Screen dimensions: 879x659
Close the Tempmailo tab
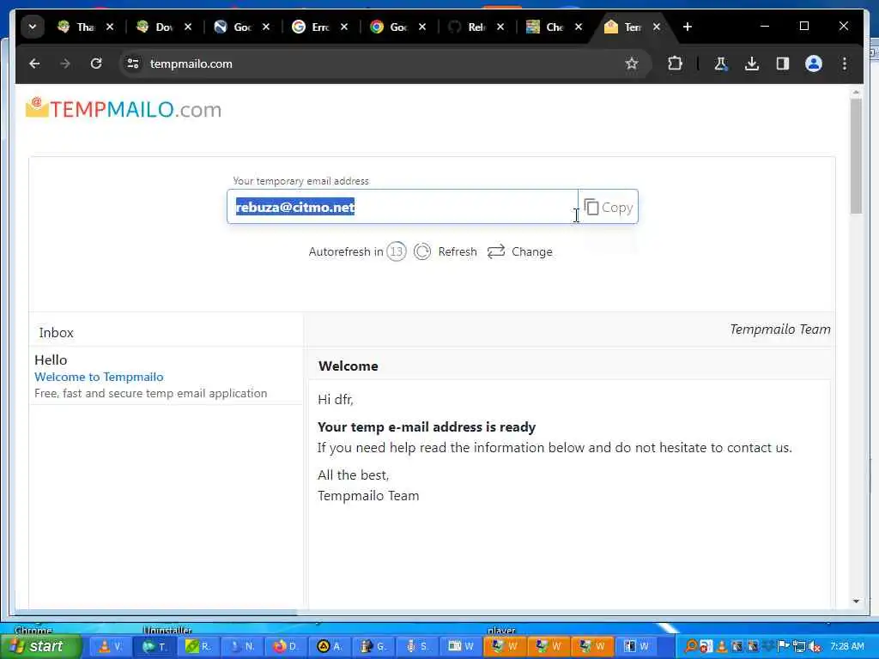[x=657, y=27]
